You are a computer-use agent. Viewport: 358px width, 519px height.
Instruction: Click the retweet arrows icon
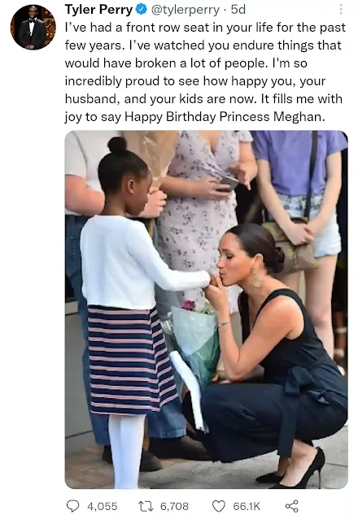pyautogui.click(x=146, y=506)
